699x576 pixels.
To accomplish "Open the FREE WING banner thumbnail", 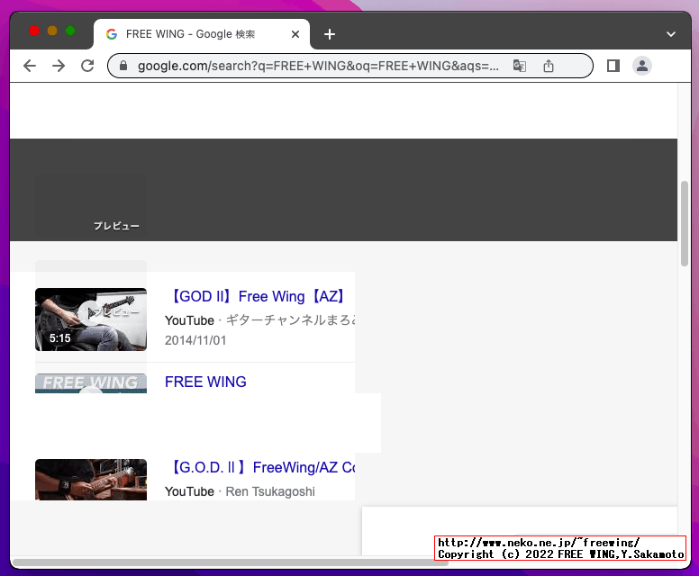I will tap(91, 383).
